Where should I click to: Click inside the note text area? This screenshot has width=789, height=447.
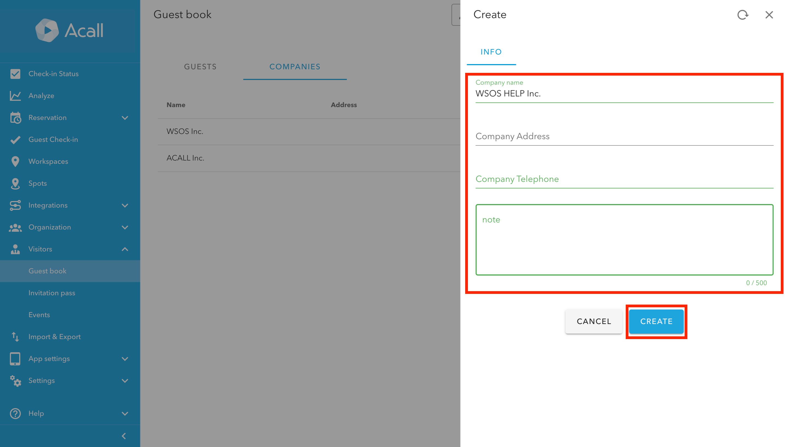624,240
